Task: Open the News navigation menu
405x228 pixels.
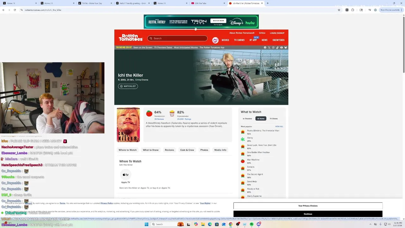Action: click(x=265, y=40)
